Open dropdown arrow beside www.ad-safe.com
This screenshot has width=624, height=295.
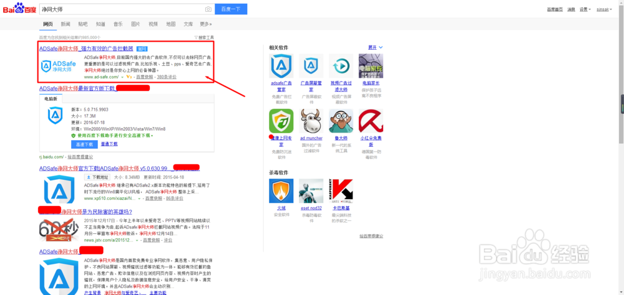[122, 77]
